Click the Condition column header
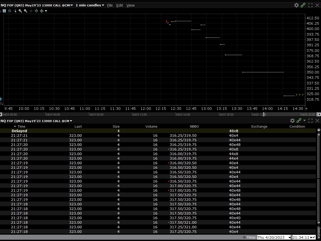Viewport: 321px width, 241px height. 297,126
